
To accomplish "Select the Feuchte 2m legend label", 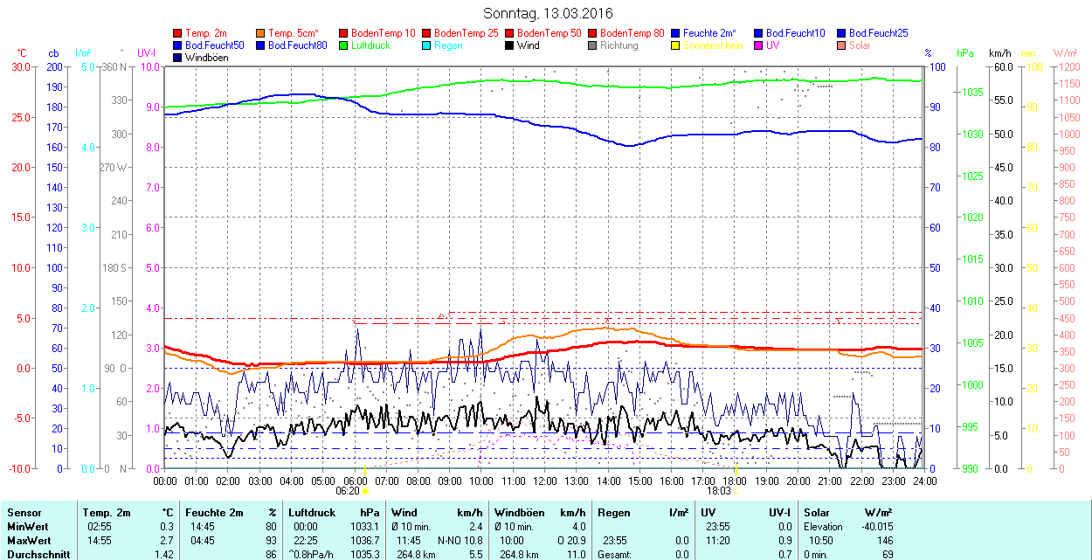I will pos(711,33).
